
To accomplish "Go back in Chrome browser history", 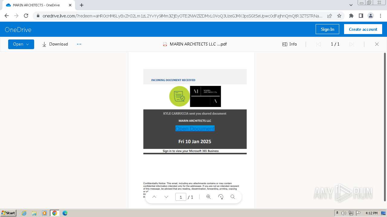I will pos(7,16).
